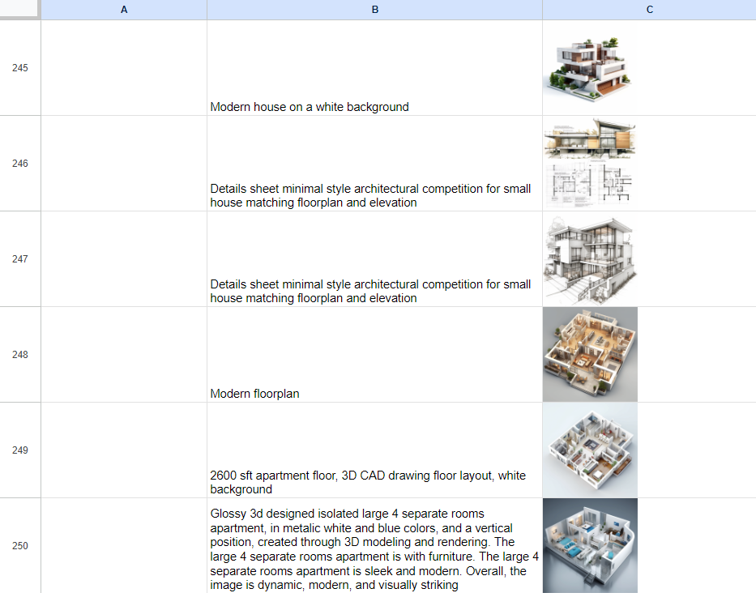Viewport: 756px width, 593px height.
Task: Select the wooden 3D floorplan image, row 248
Action: coord(589,355)
